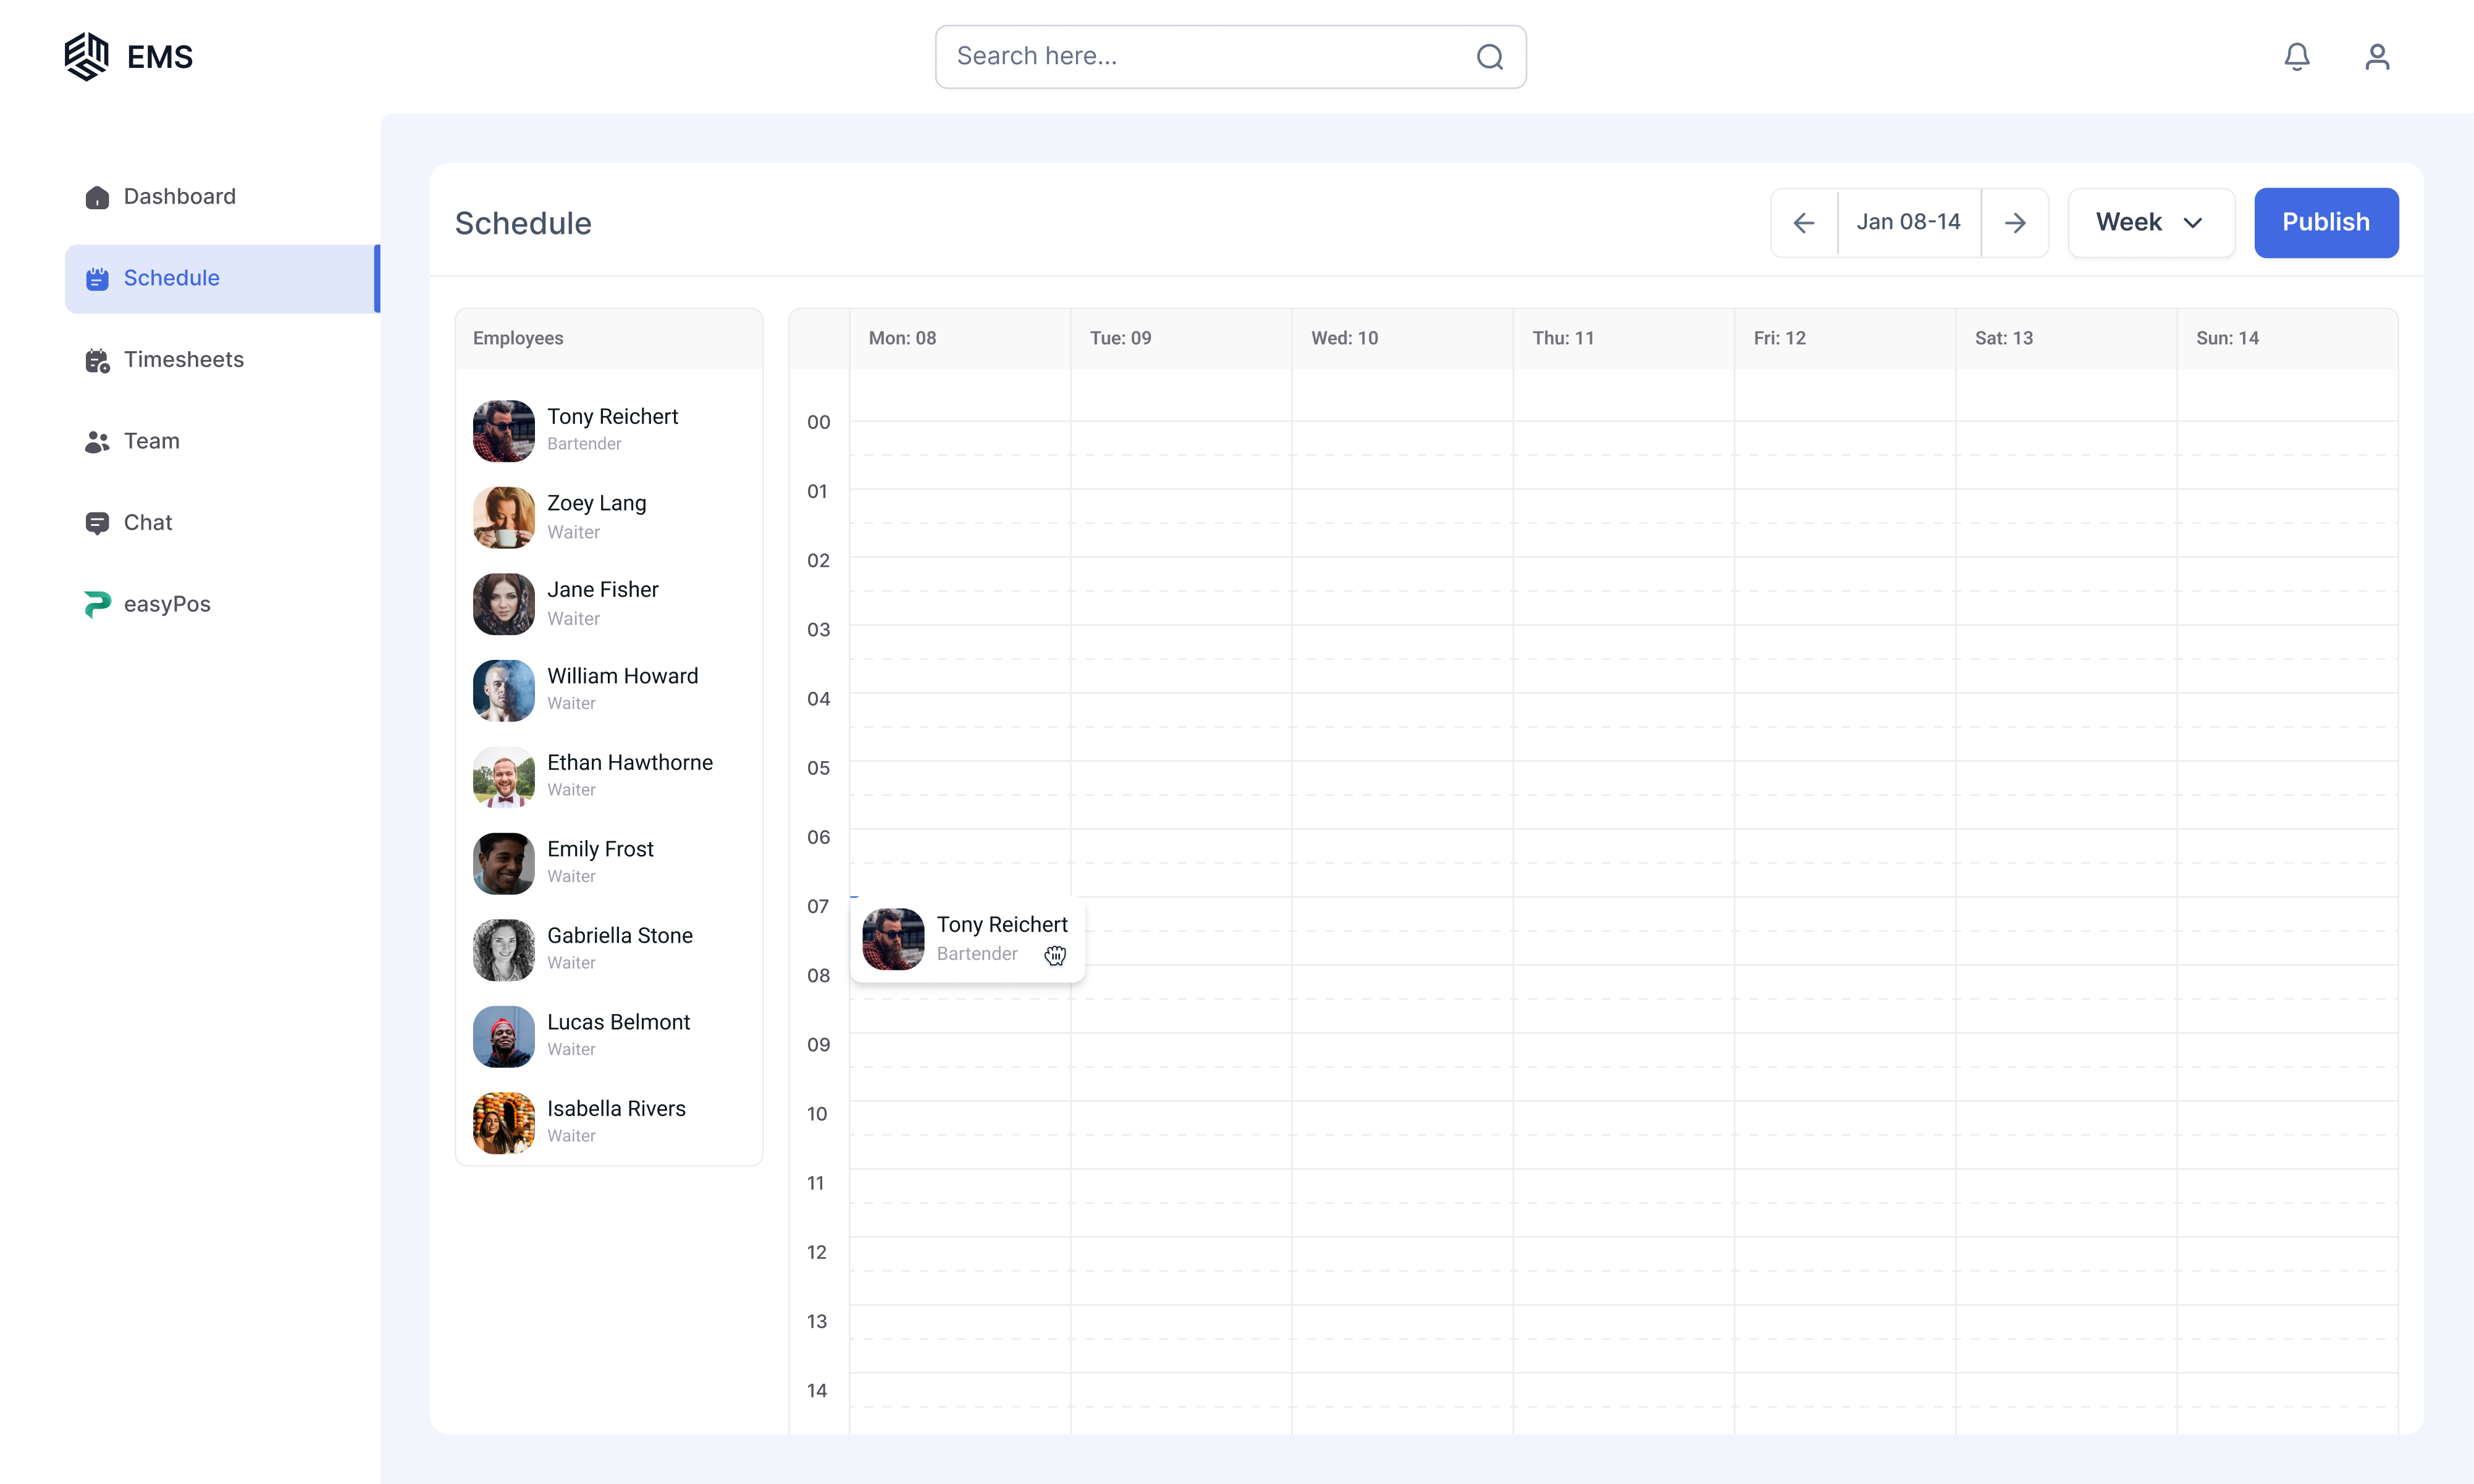The image size is (2474, 1484).
Task: Select Lucas Belmont's avatar
Action: [x=503, y=1037]
